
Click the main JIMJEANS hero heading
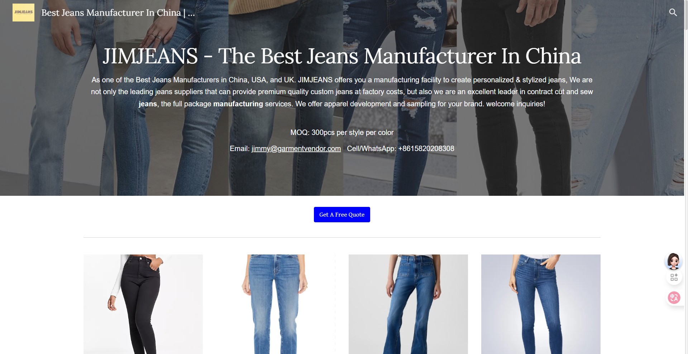pyautogui.click(x=342, y=56)
